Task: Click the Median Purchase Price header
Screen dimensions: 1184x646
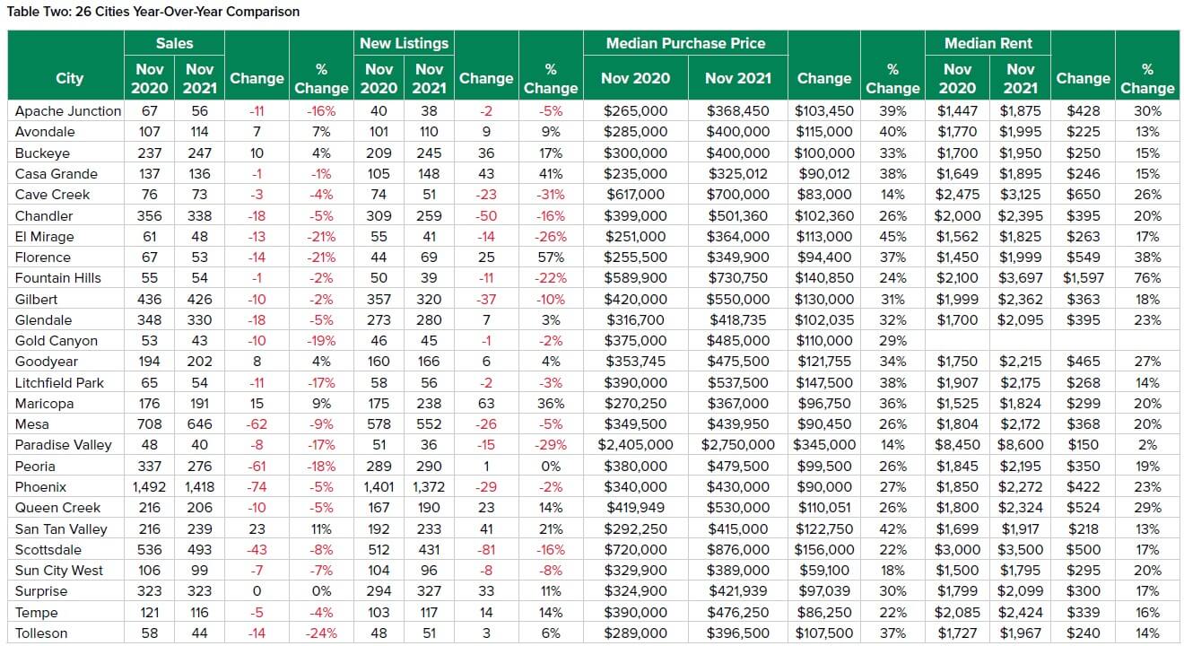Action: [685, 43]
